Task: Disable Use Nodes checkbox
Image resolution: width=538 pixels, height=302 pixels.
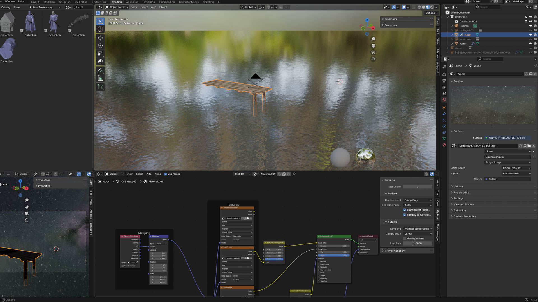Action: (x=165, y=174)
